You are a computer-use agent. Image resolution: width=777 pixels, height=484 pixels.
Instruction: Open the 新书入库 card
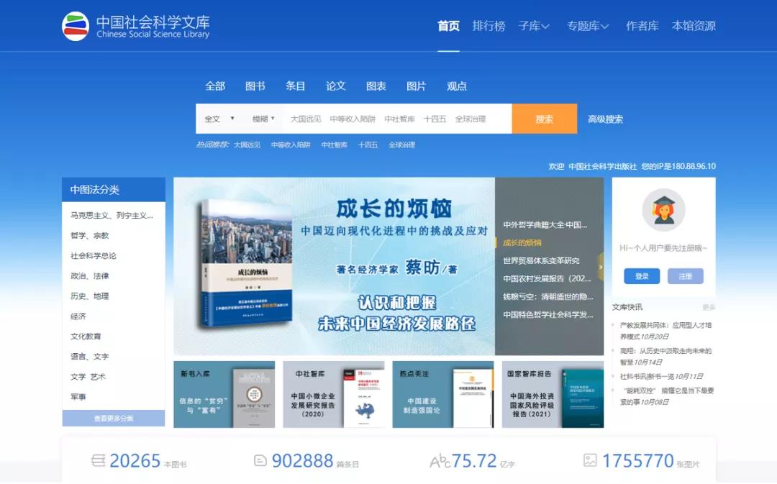[224, 394]
